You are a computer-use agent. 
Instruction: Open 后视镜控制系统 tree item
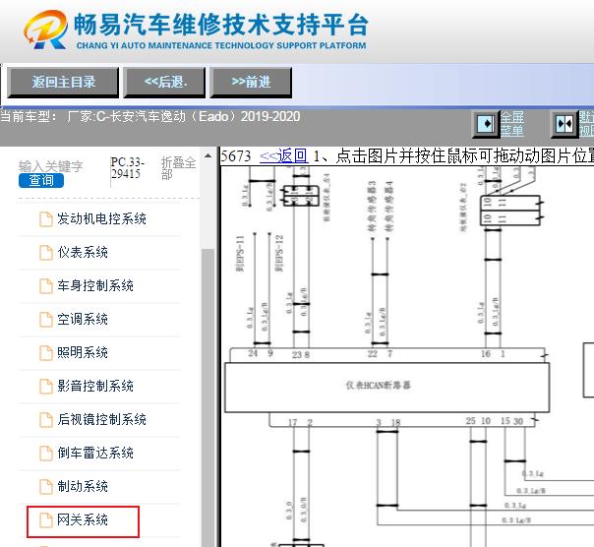(101, 419)
